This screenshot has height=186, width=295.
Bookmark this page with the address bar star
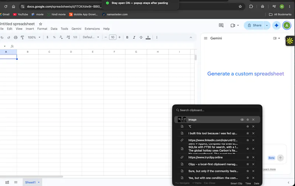[240, 7]
